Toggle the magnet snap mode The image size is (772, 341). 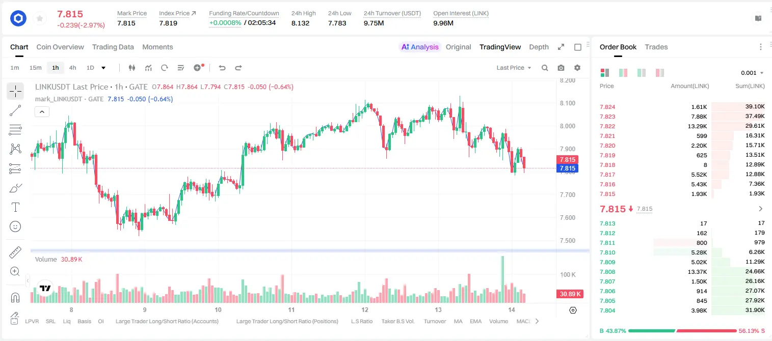pos(15,297)
